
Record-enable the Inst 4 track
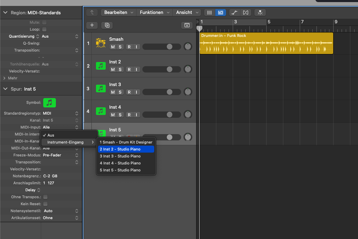129,115
